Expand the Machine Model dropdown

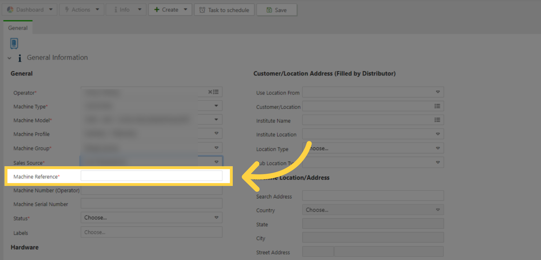(x=216, y=119)
